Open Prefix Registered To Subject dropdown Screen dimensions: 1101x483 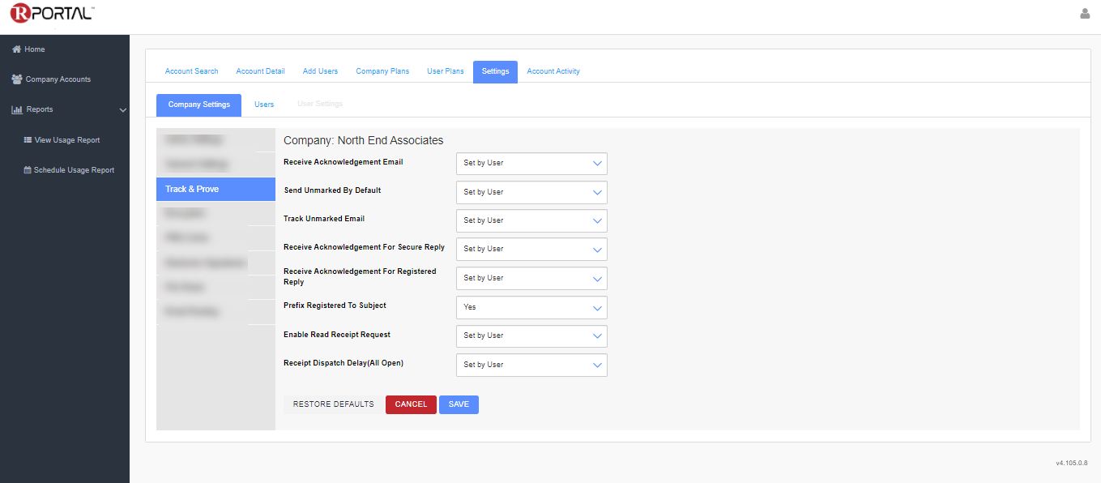(x=531, y=307)
